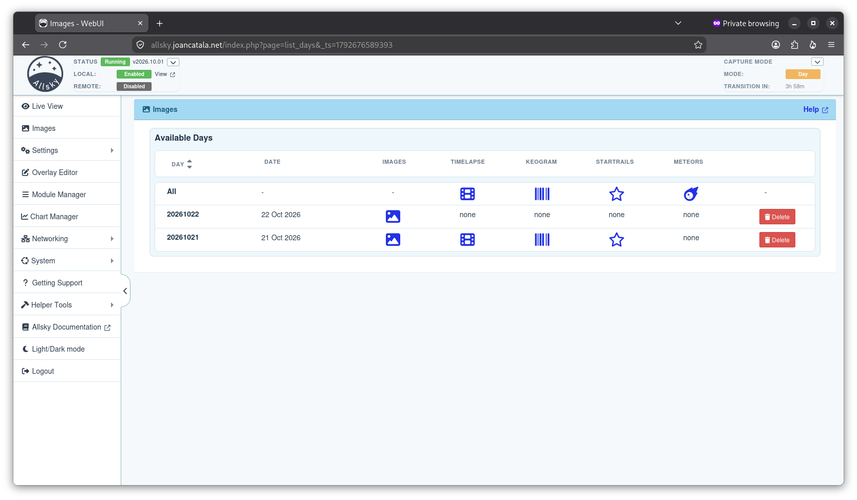Image resolution: width=857 pixels, height=500 pixels.
Task: Open the Help link
Action: coord(815,109)
